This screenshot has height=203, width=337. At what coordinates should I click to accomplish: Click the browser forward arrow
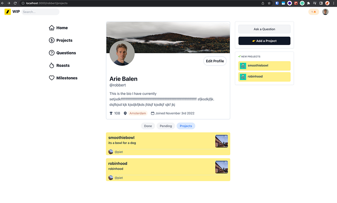[9, 3]
